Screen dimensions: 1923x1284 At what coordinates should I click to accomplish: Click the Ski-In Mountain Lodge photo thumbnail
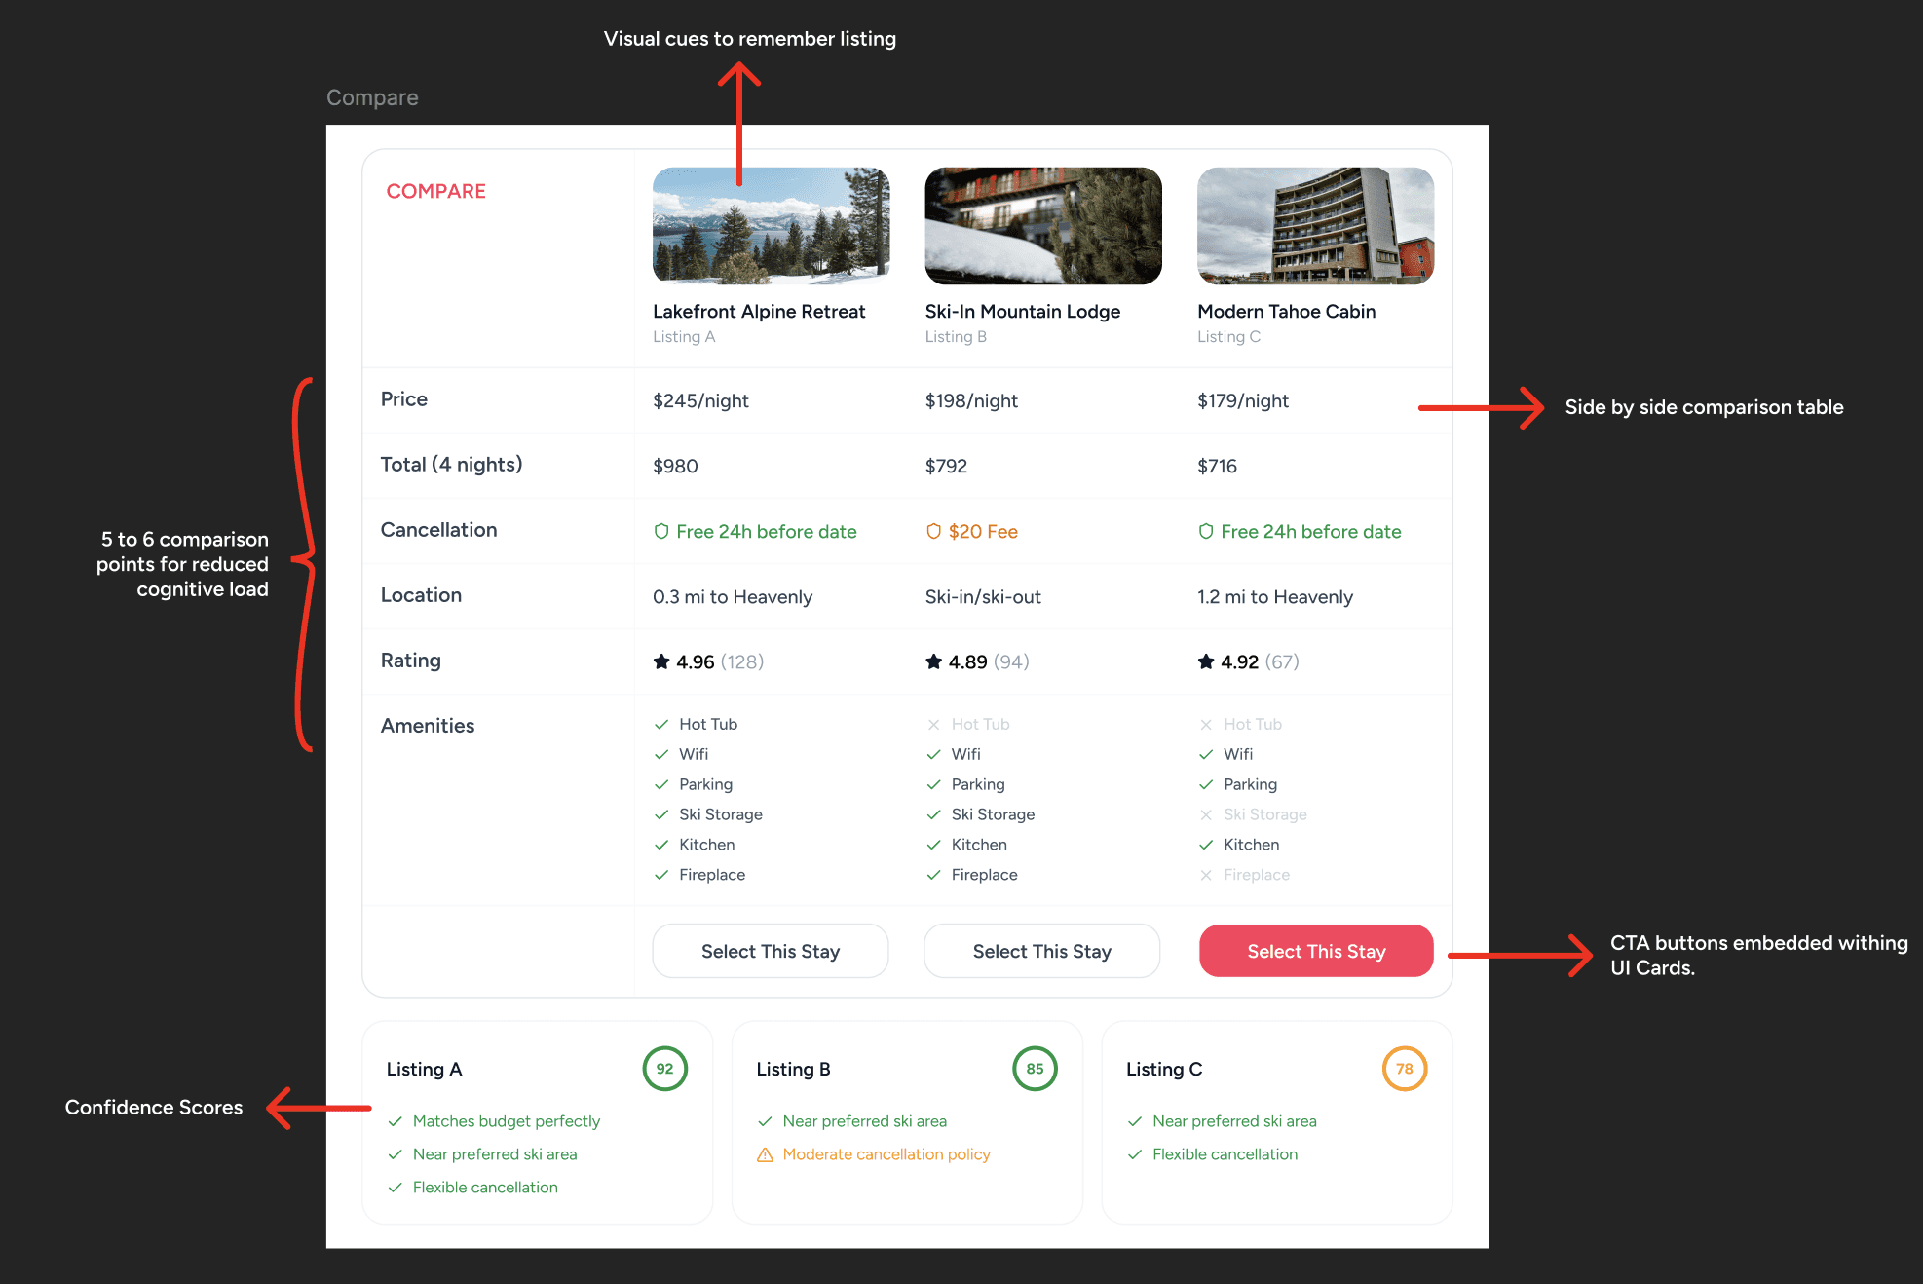click(1042, 226)
